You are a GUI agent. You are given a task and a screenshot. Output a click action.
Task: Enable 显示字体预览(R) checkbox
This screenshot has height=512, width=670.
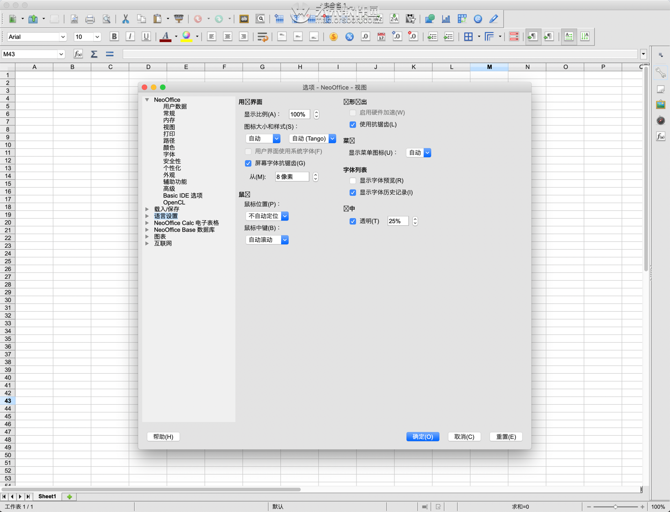(x=353, y=181)
